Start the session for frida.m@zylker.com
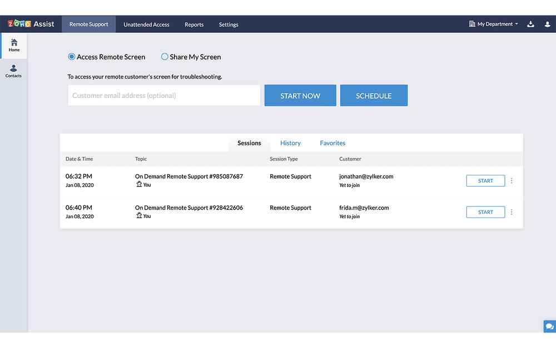This screenshot has height=348, width=556. [x=485, y=212]
